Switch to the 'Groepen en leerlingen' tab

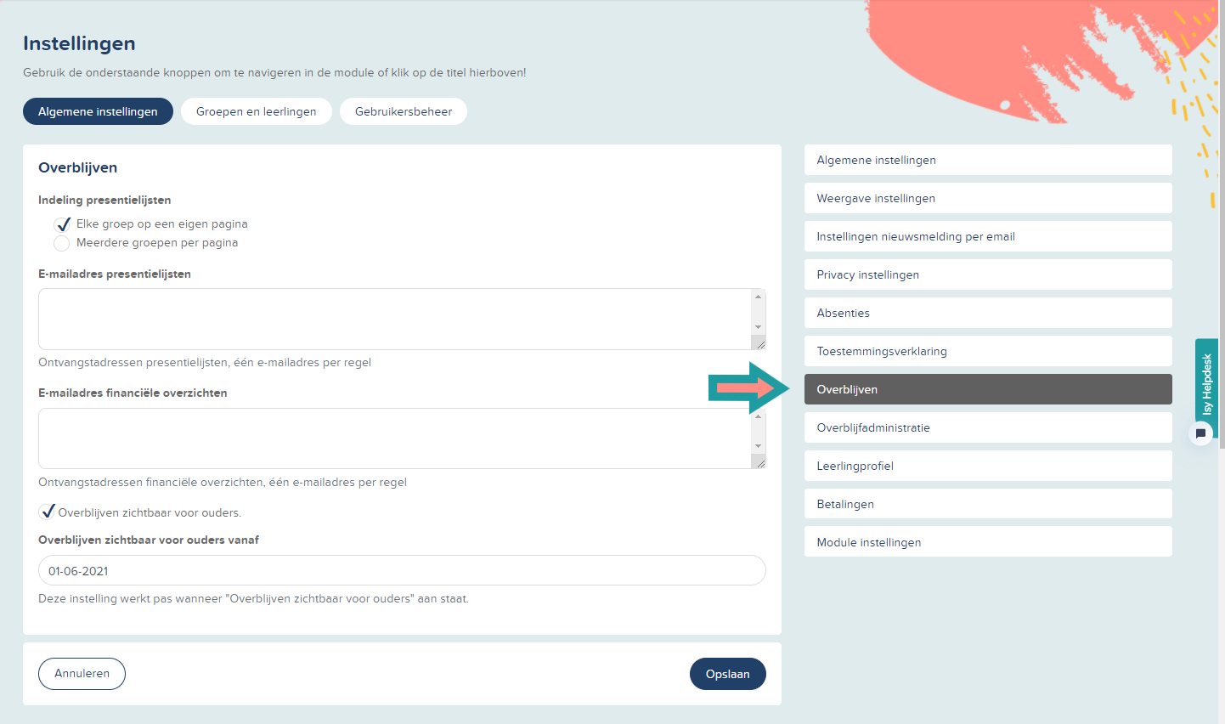coord(256,110)
